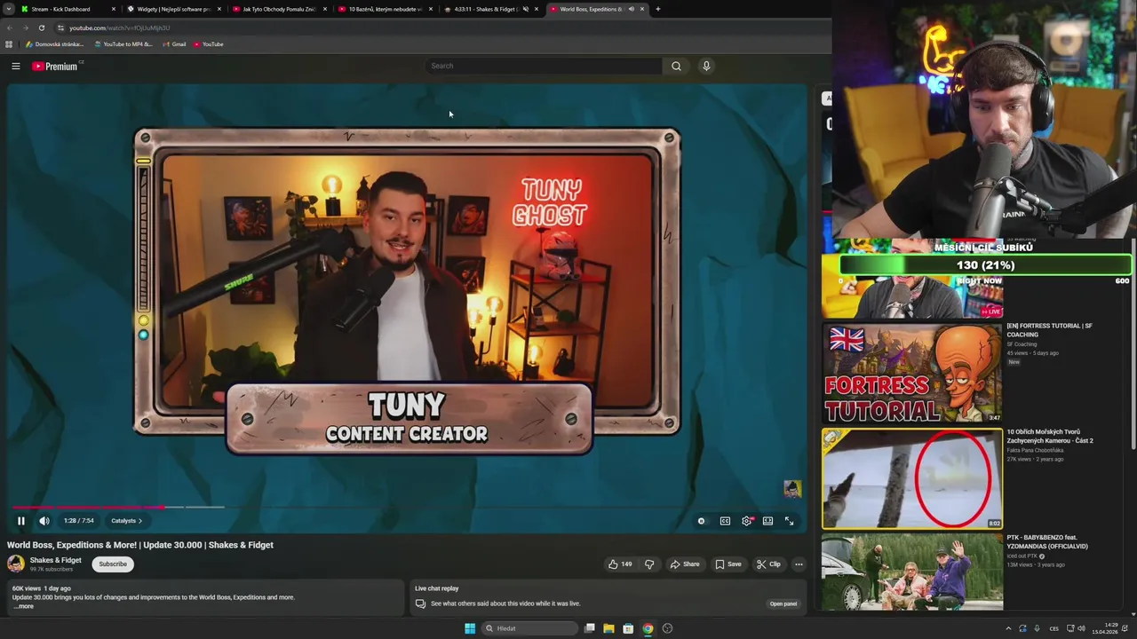1137x639 pixels.
Task: Save the video to a playlist
Action: click(x=728, y=564)
